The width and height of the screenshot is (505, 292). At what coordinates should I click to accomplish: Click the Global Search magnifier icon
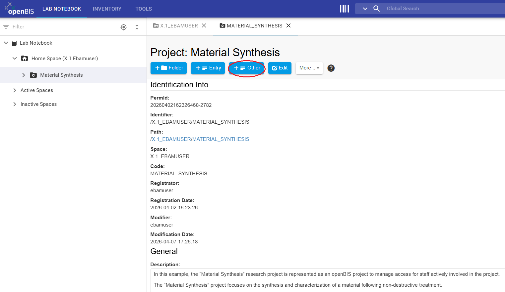376,9
